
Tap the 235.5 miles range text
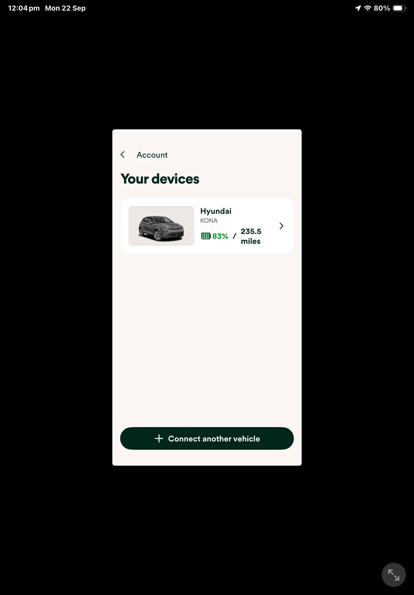click(x=251, y=236)
